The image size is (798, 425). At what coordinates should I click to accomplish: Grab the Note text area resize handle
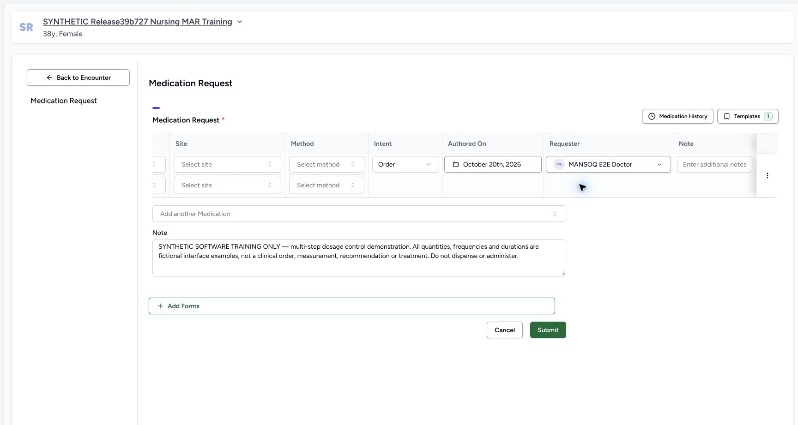click(563, 273)
